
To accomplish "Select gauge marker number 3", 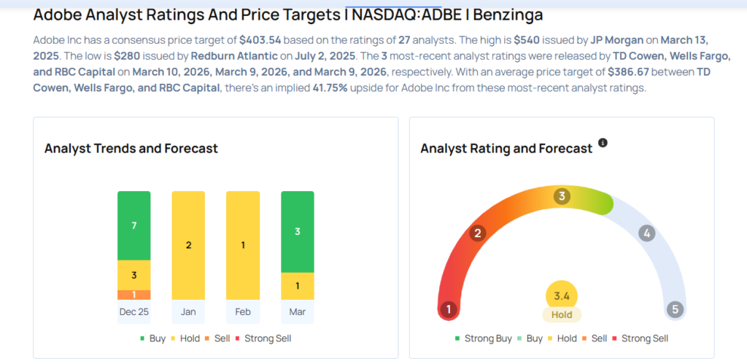I will click(562, 196).
